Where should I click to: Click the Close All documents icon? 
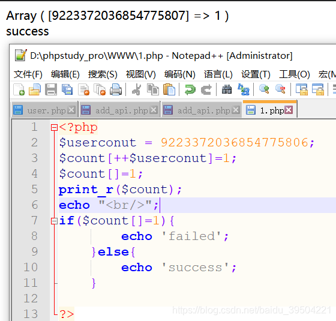point(100,89)
